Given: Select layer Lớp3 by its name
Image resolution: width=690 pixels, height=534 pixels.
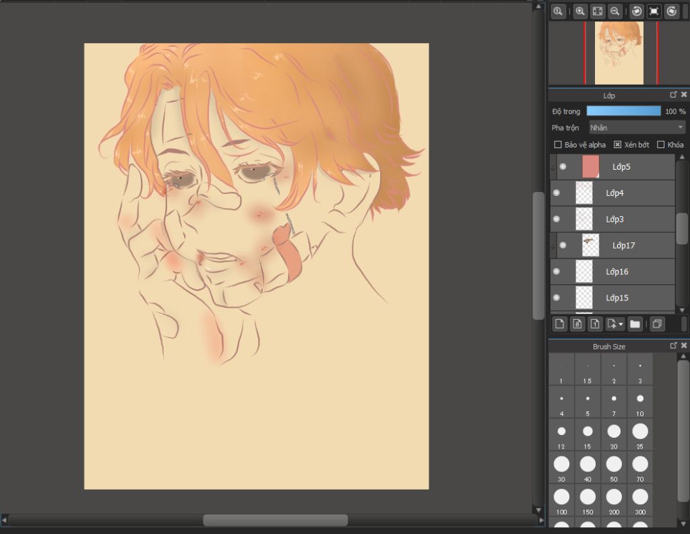Looking at the screenshot, I should pos(615,219).
